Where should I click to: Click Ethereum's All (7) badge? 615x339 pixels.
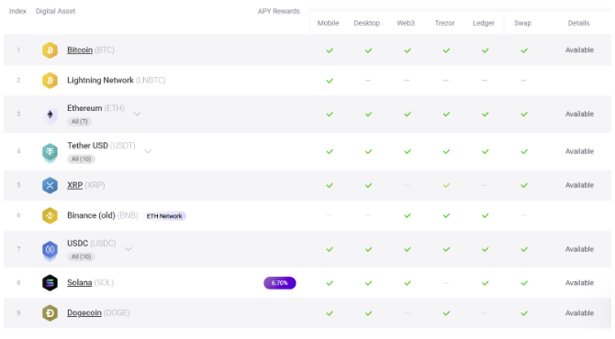point(79,122)
